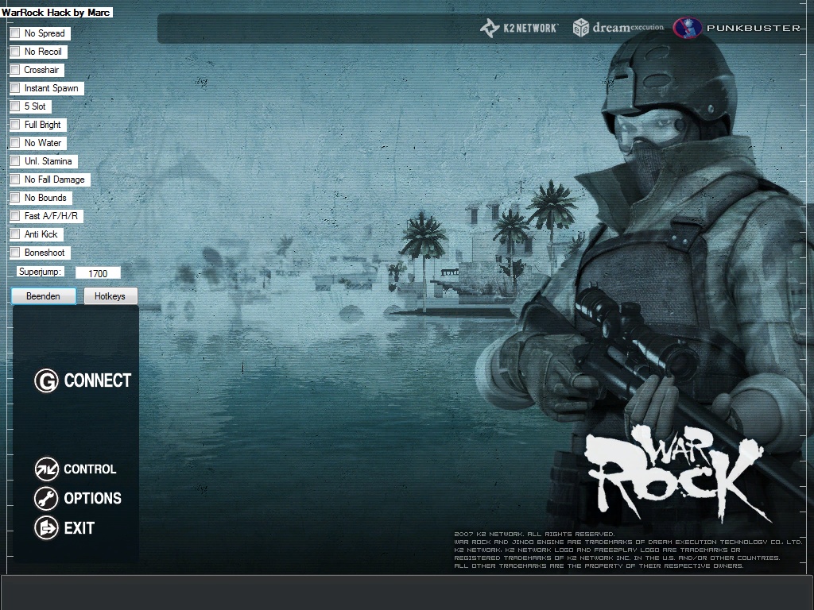The image size is (814, 610).
Task: Click the WarRock Hack by Marc title
Action: click(x=56, y=13)
